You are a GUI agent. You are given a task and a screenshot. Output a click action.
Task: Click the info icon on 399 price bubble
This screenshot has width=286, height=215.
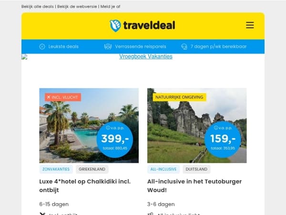(108, 128)
